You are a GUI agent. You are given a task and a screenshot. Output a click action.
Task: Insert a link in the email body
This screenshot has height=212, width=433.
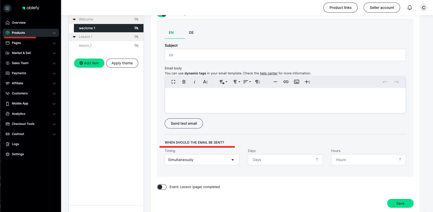(286, 82)
